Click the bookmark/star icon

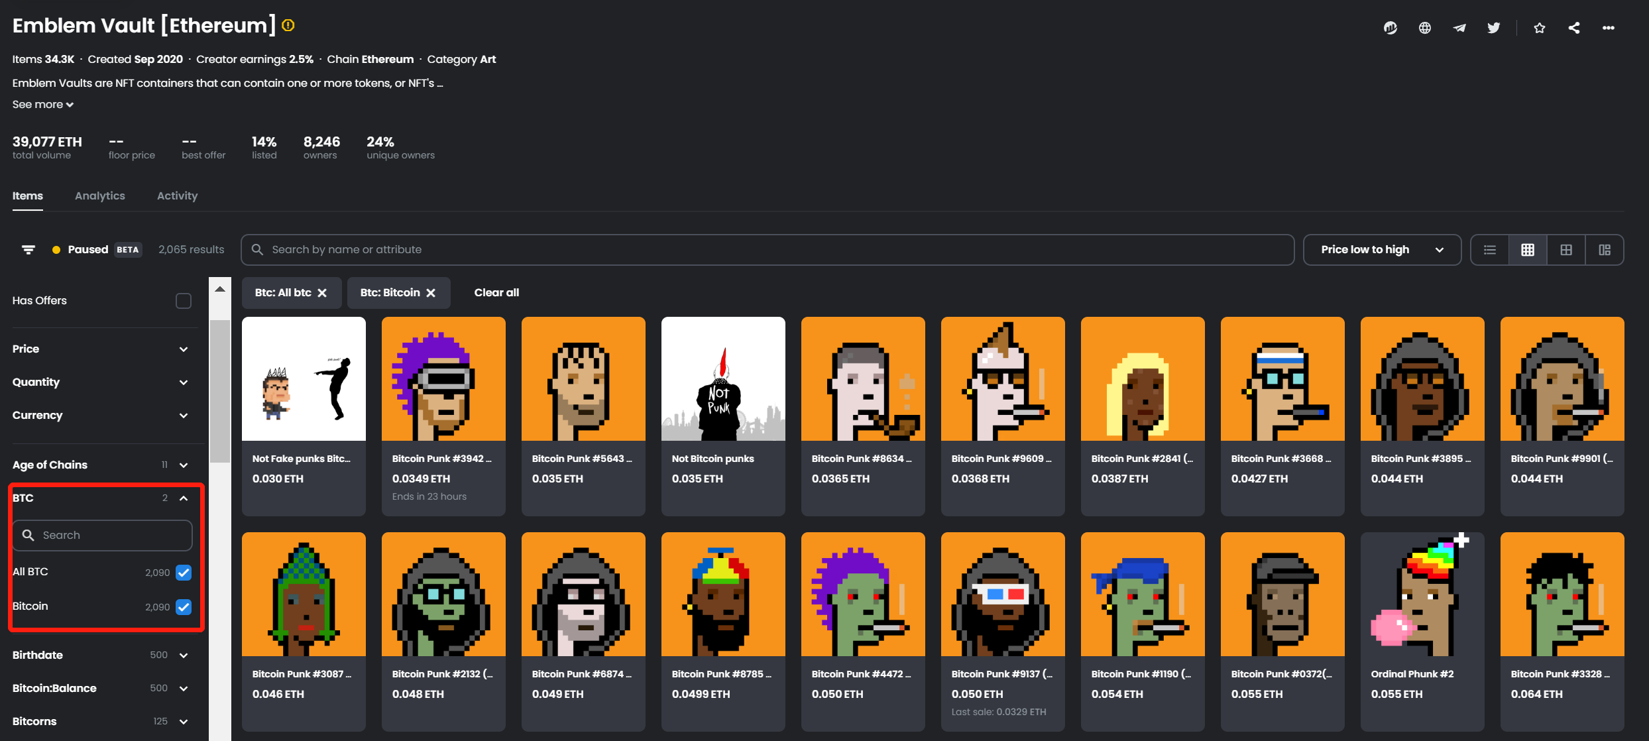tap(1540, 27)
